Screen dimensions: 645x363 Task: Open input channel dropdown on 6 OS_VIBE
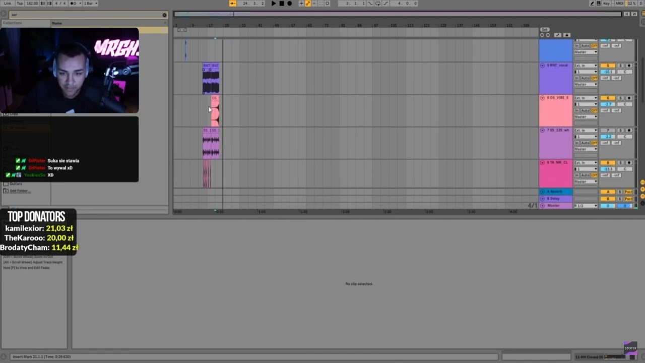(x=586, y=104)
